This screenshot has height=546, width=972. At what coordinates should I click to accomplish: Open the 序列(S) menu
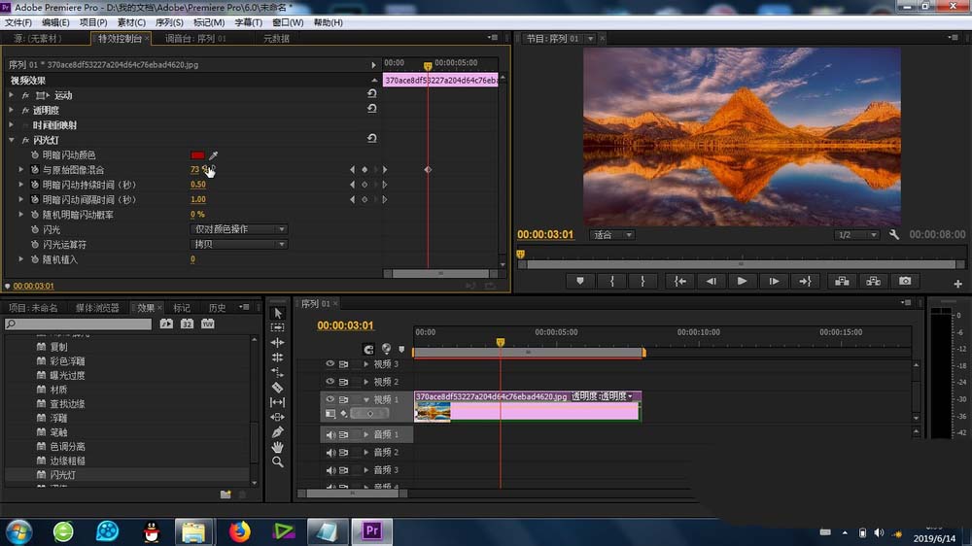pyautogui.click(x=168, y=22)
